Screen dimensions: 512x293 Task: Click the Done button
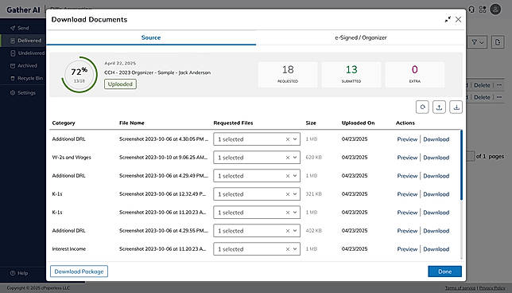(444, 272)
